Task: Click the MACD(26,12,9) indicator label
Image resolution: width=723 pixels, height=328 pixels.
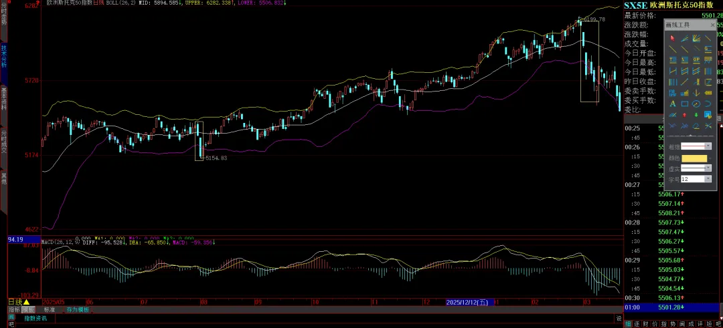Action: pos(61,242)
